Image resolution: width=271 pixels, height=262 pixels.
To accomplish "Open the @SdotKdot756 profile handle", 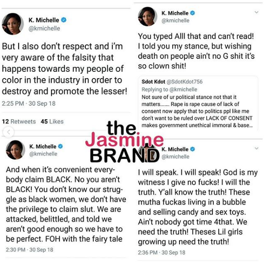I will (184, 82).
